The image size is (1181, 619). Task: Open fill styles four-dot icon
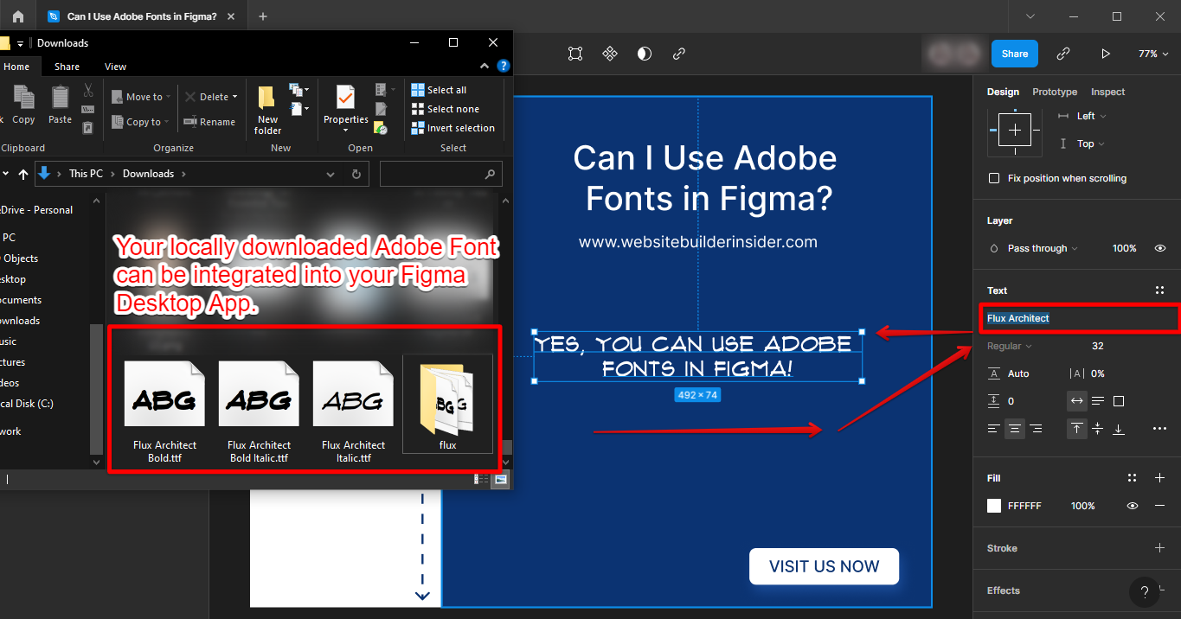point(1133,478)
